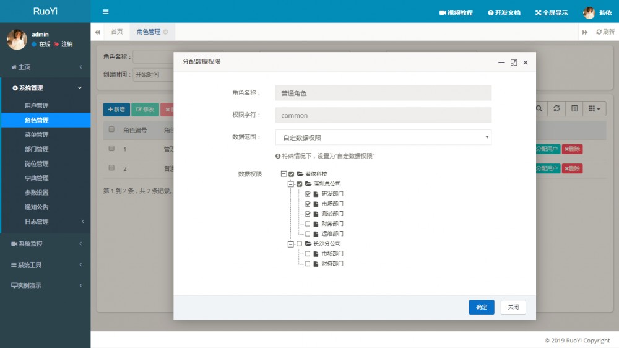Open the 数据范围 dropdown
This screenshot has height=348, width=619.
click(383, 137)
